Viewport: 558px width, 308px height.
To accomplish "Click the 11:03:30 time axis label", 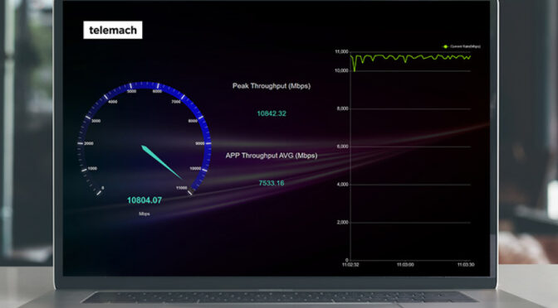I will 466,265.
